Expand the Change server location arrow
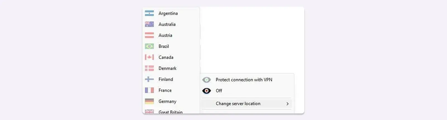Screen dimensions: 447x120 click(287, 104)
